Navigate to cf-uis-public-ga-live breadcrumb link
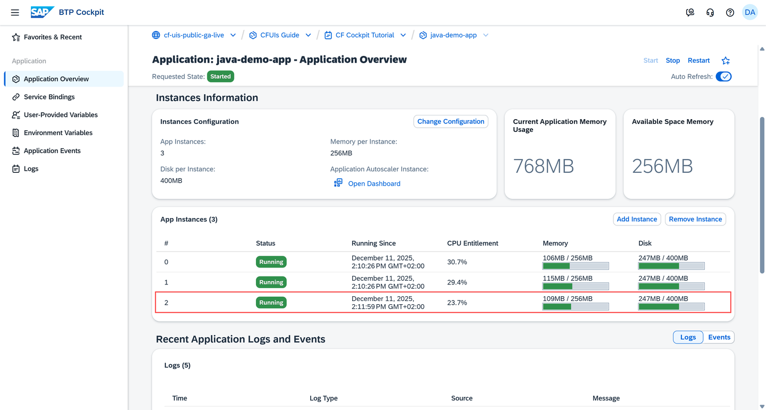766x410 pixels. 194,35
